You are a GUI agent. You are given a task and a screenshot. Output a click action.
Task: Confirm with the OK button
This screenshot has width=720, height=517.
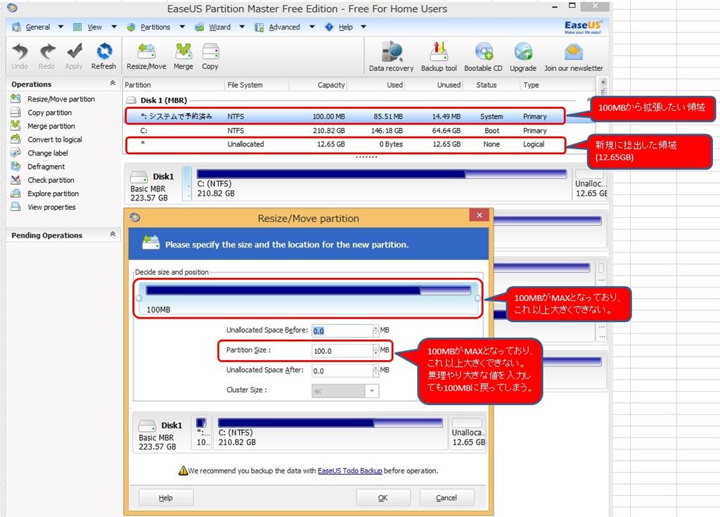pyautogui.click(x=383, y=498)
